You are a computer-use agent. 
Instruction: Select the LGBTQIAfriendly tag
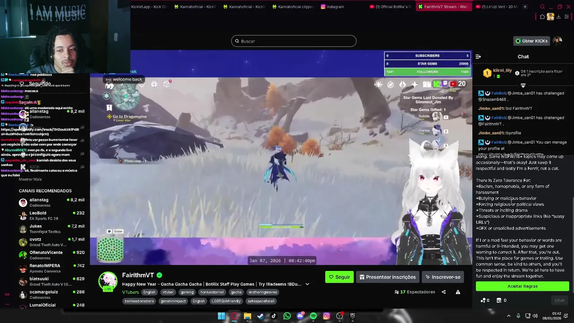tap(226, 301)
